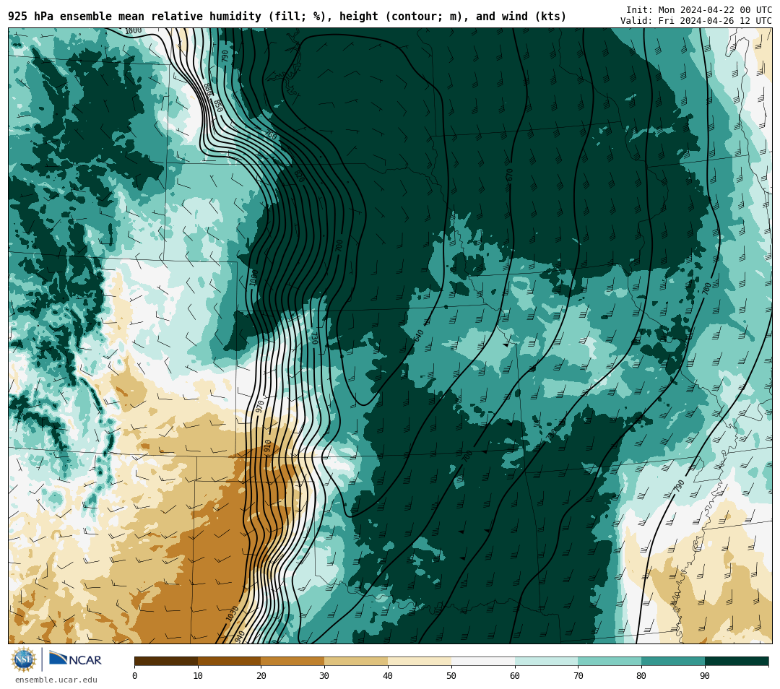Click the '670' height contour label
This screenshot has height=689, width=780.
[509, 175]
